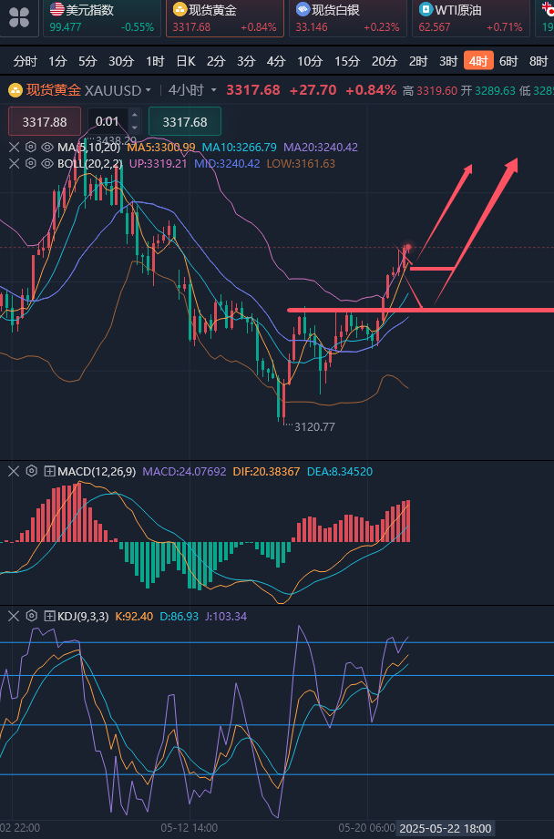
Task: Open KDJ settings hexagon icon
Action: click(31, 617)
